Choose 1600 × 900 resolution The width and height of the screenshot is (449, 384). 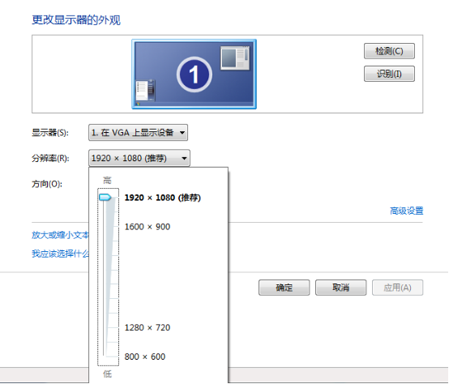coord(148,227)
